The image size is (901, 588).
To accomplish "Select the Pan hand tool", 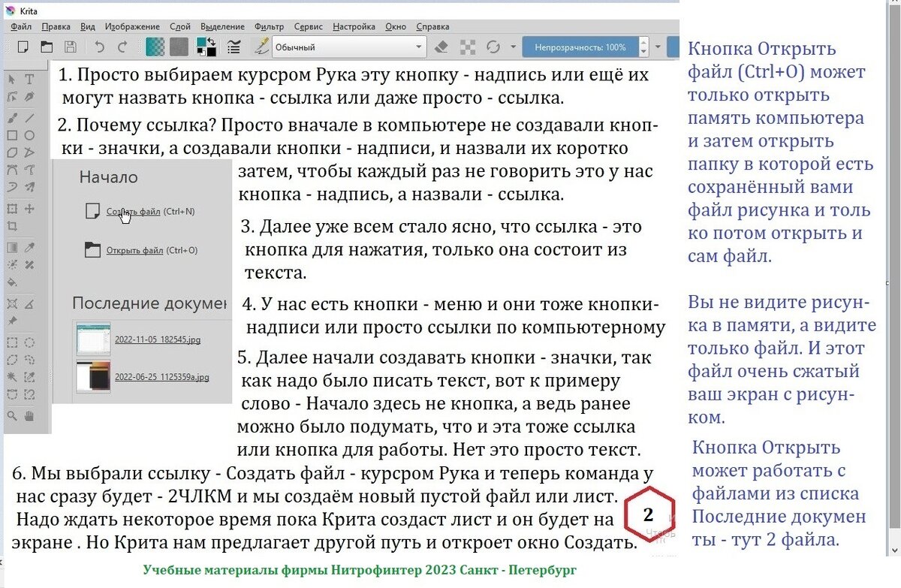I will (x=29, y=416).
